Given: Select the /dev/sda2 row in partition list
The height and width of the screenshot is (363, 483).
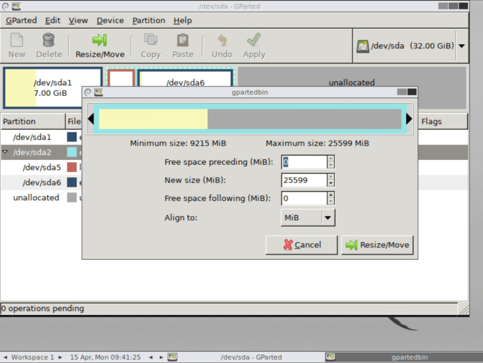Looking at the screenshot, I should (42, 152).
